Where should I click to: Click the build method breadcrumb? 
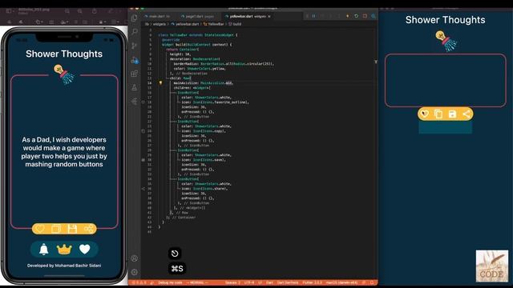[x=235, y=24]
